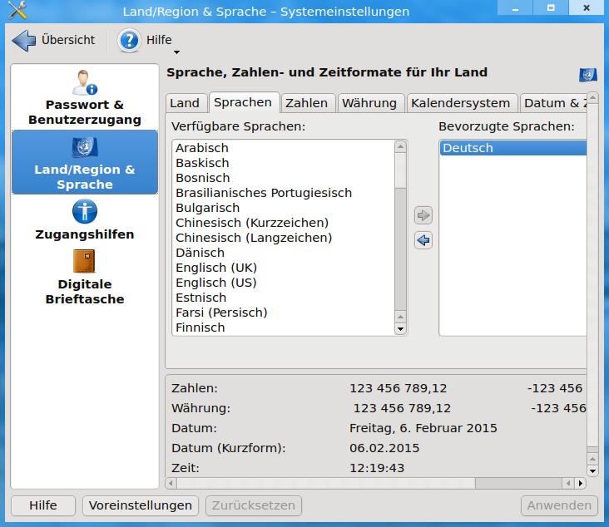Click the Voreinstellungen button
The height and width of the screenshot is (527, 609).
[x=141, y=505]
